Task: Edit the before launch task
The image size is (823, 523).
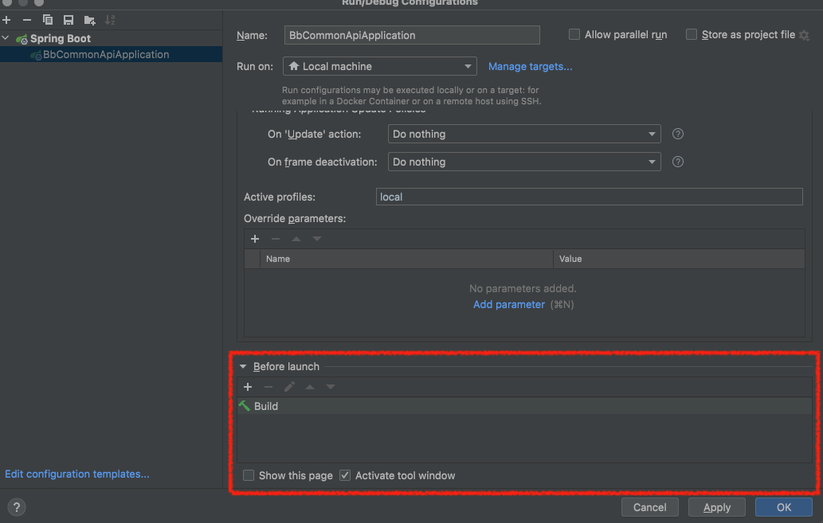Action: point(289,387)
